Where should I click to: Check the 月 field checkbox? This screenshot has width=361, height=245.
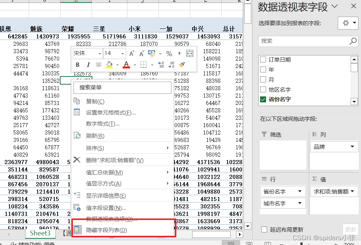point(263,79)
